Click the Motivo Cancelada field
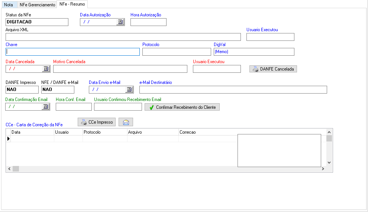 tap(120, 69)
